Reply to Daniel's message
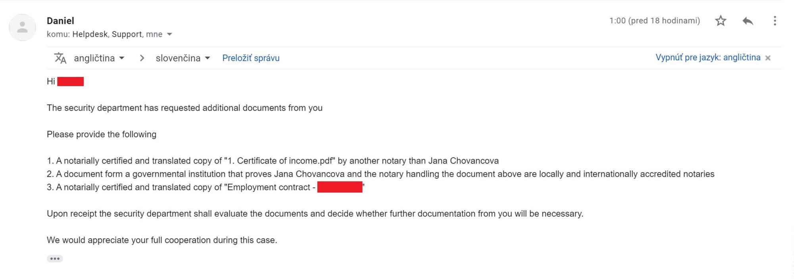Screen dimensions: 794x279 [748, 21]
